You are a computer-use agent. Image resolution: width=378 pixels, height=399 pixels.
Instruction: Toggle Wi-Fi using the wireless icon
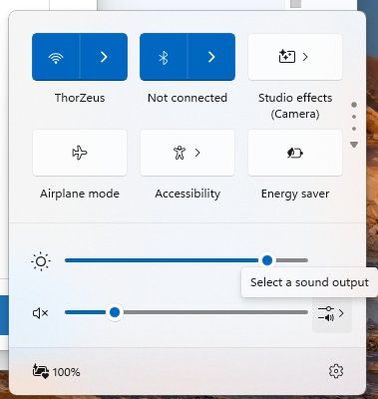pos(56,57)
